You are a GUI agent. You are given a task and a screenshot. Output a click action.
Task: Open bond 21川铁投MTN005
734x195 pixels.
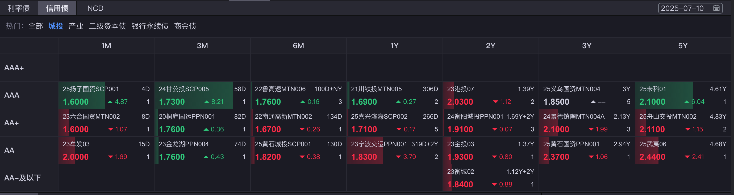[376, 89]
